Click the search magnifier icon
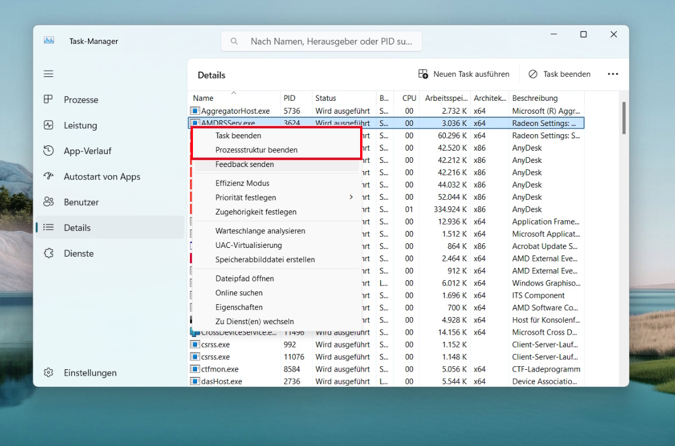The width and height of the screenshot is (675, 446). (234, 41)
